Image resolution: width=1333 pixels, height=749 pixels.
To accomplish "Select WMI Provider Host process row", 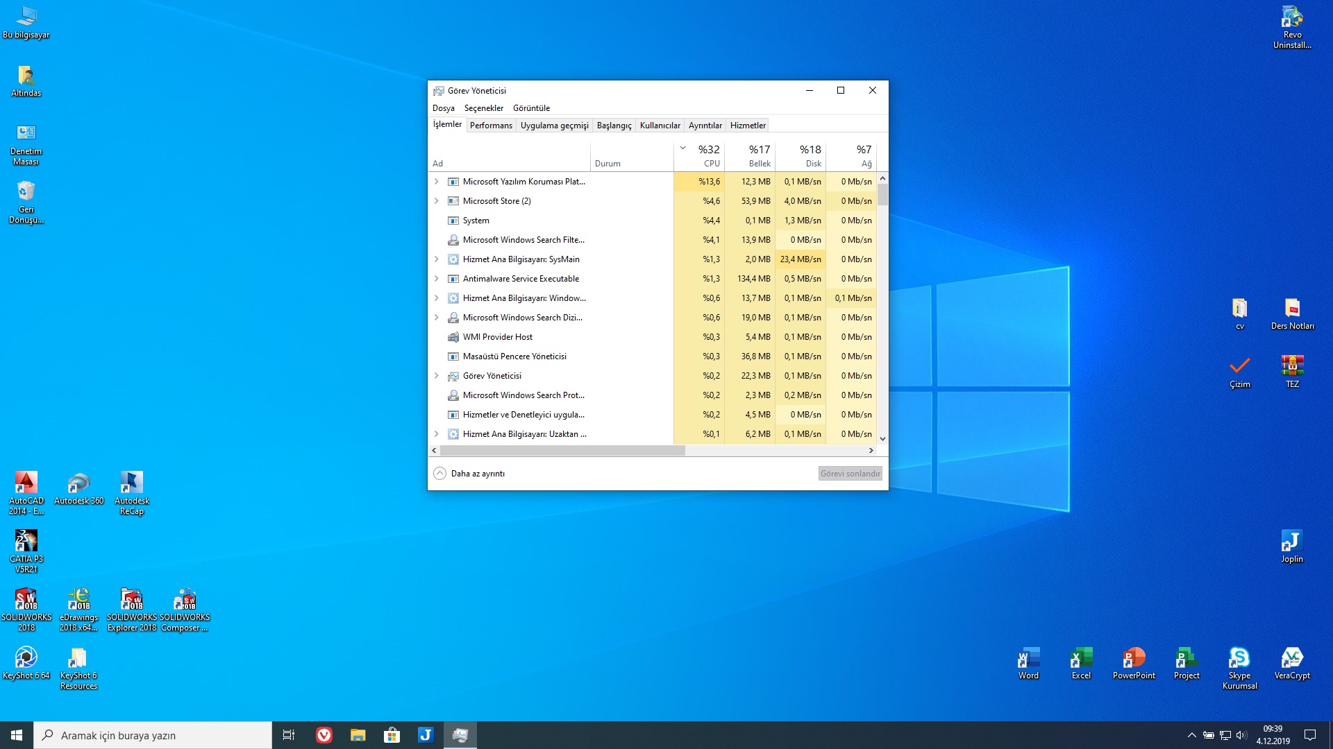I will tap(653, 337).
